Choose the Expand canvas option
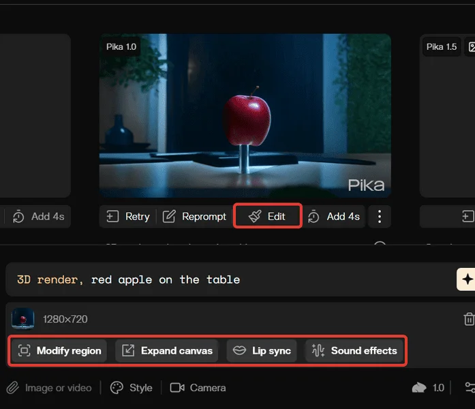 pyautogui.click(x=167, y=351)
